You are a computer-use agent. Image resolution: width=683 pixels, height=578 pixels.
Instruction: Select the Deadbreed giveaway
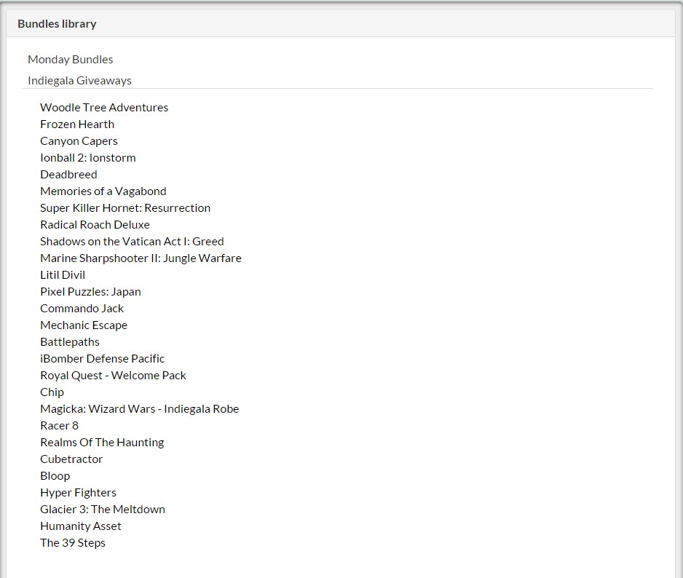(69, 175)
